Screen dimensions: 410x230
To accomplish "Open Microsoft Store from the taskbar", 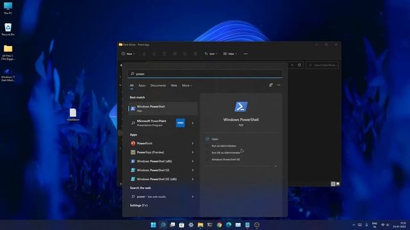I will tap(181, 225).
